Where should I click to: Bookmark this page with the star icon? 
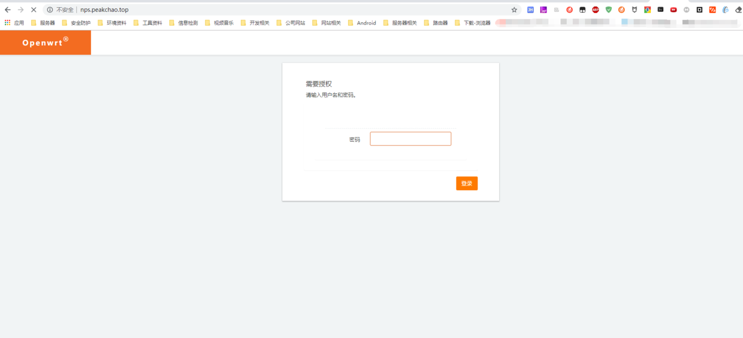[x=514, y=10]
